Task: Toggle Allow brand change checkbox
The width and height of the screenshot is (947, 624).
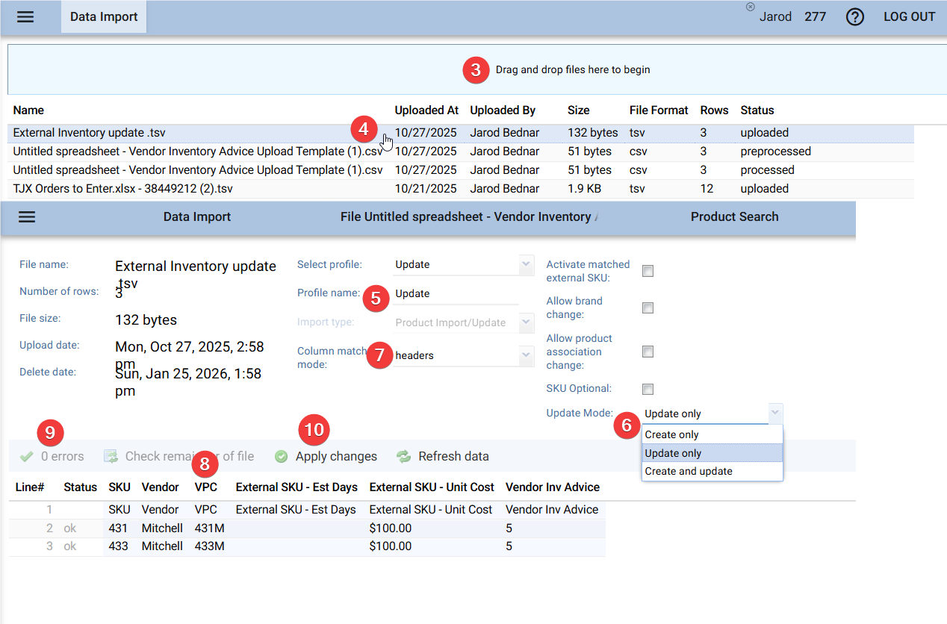Action: (x=648, y=308)
